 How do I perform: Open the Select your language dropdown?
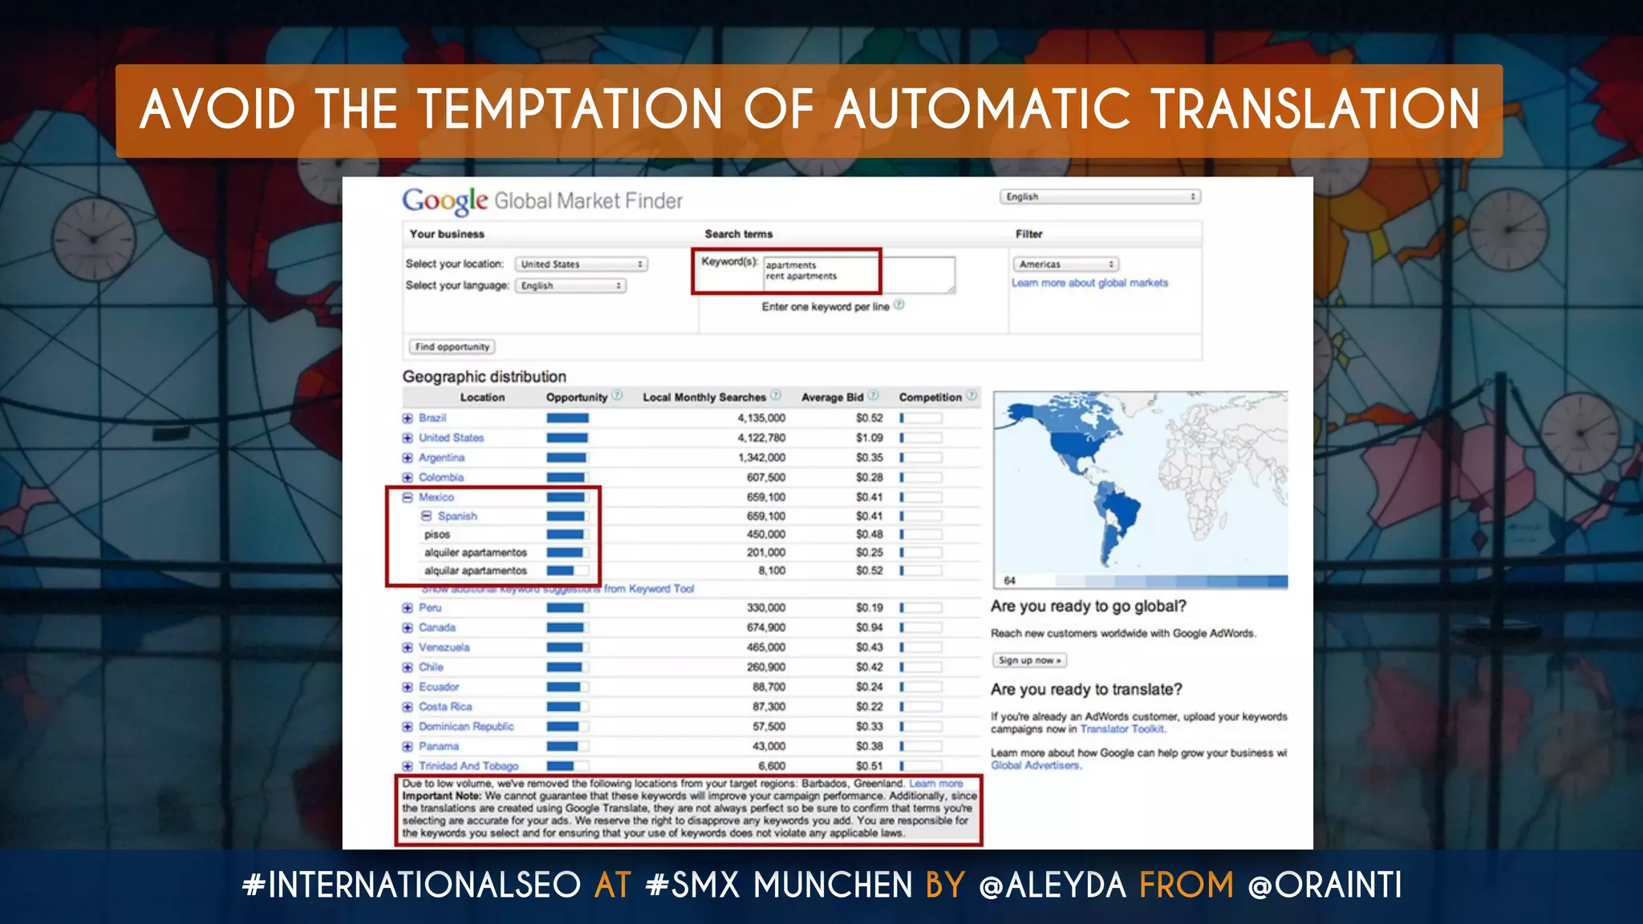[570, 286]
